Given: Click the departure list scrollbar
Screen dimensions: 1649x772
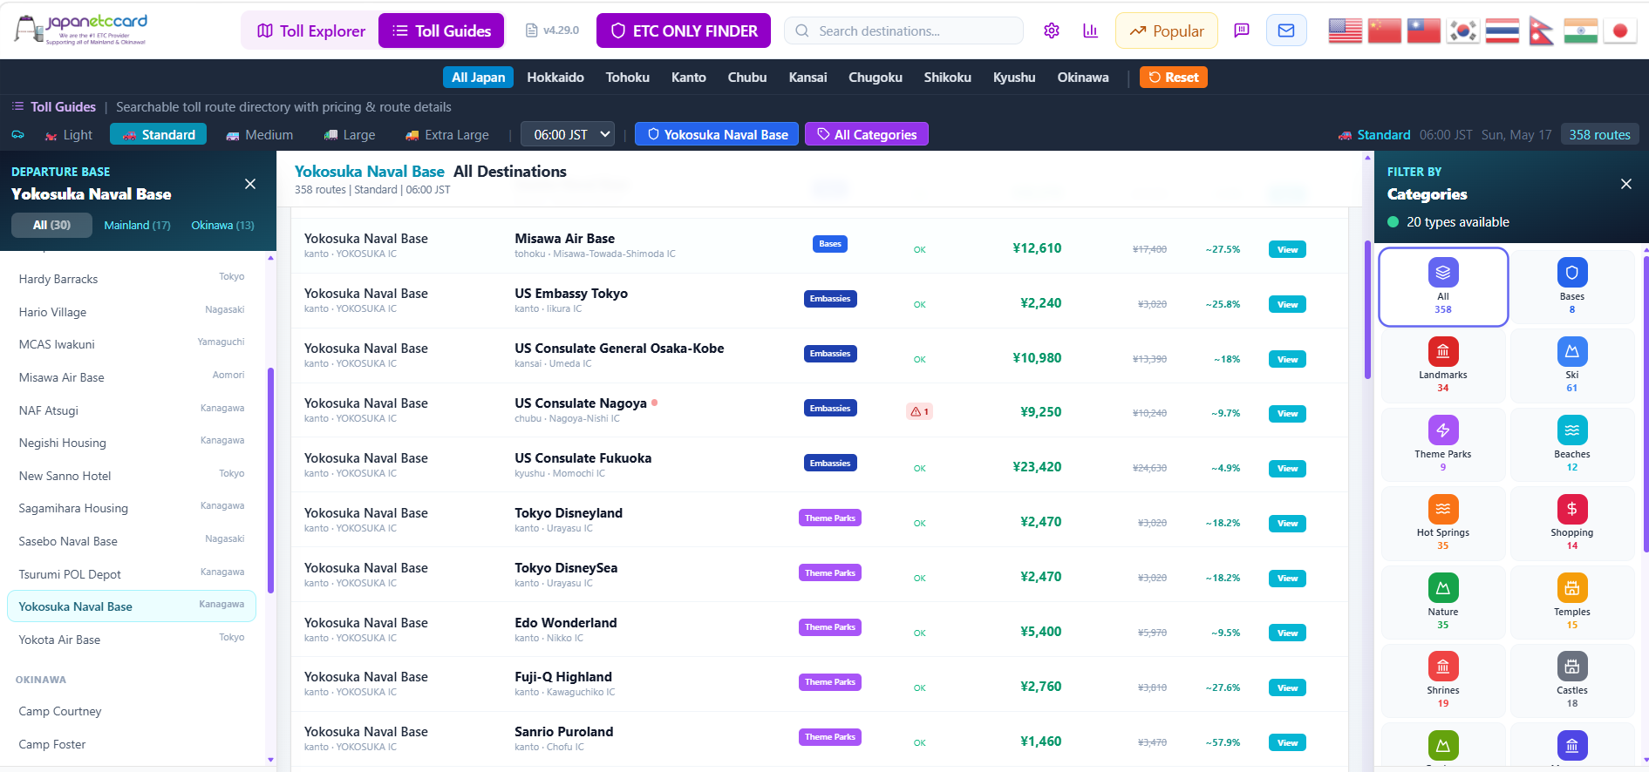Looking at the screenshot, I should tap(270, 481).
